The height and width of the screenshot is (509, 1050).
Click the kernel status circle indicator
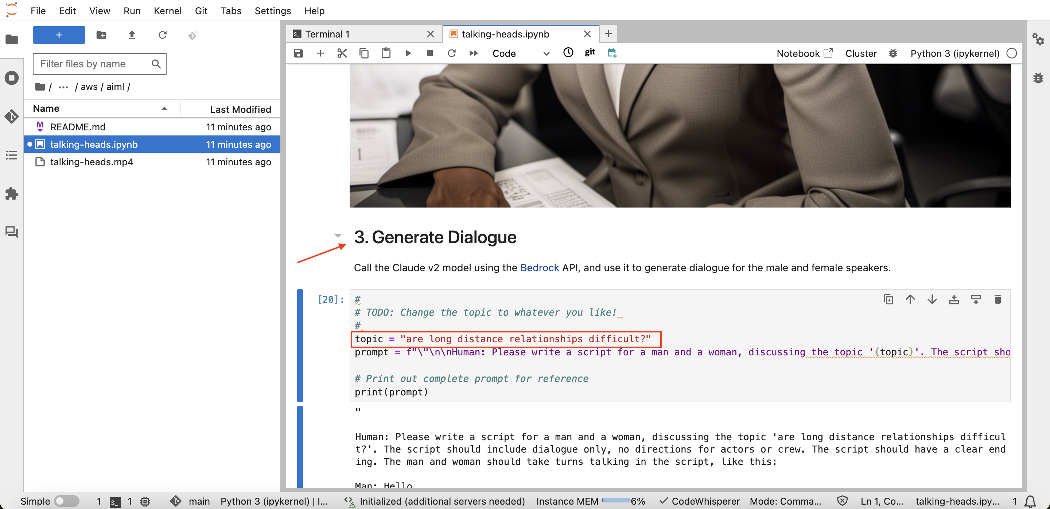point(1012,54)
